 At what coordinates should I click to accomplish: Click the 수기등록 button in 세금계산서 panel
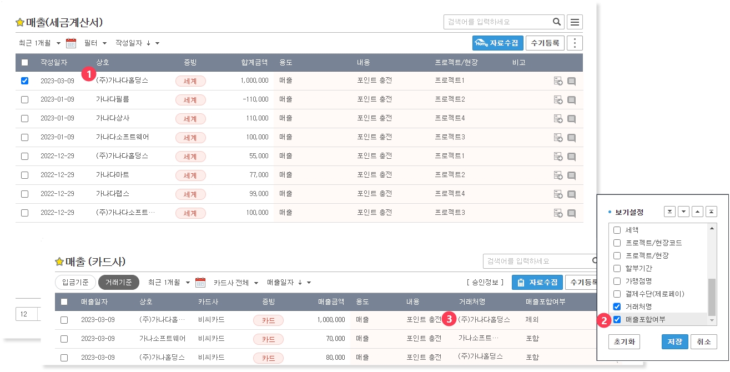545,43
